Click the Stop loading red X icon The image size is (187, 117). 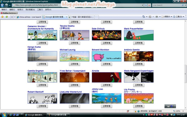[149, 5]
